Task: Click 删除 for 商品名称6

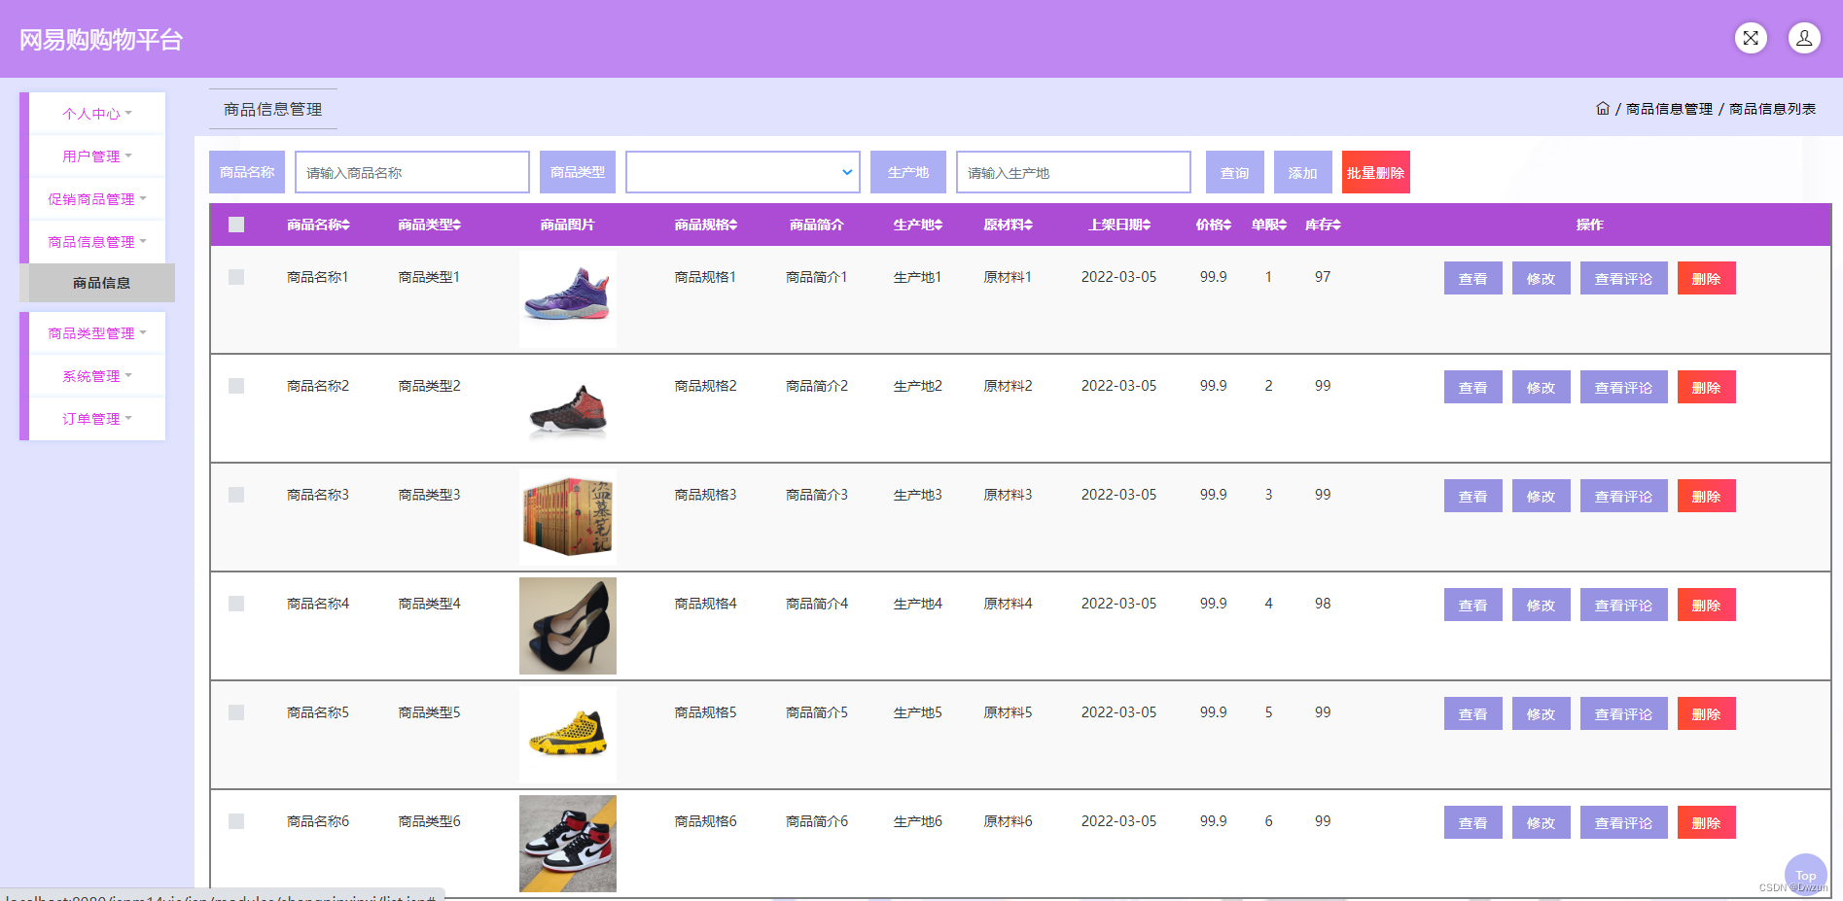Action: tap(1707, 822)
